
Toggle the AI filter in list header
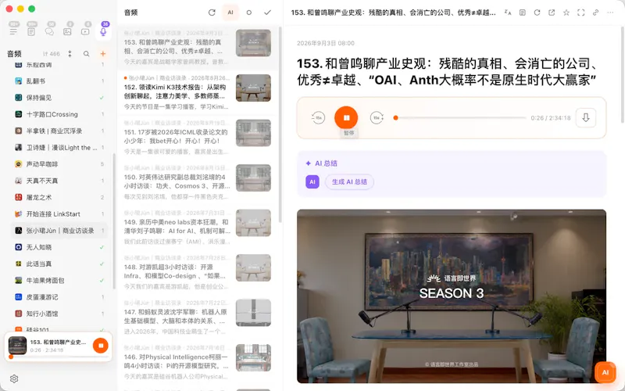(230, 13)
